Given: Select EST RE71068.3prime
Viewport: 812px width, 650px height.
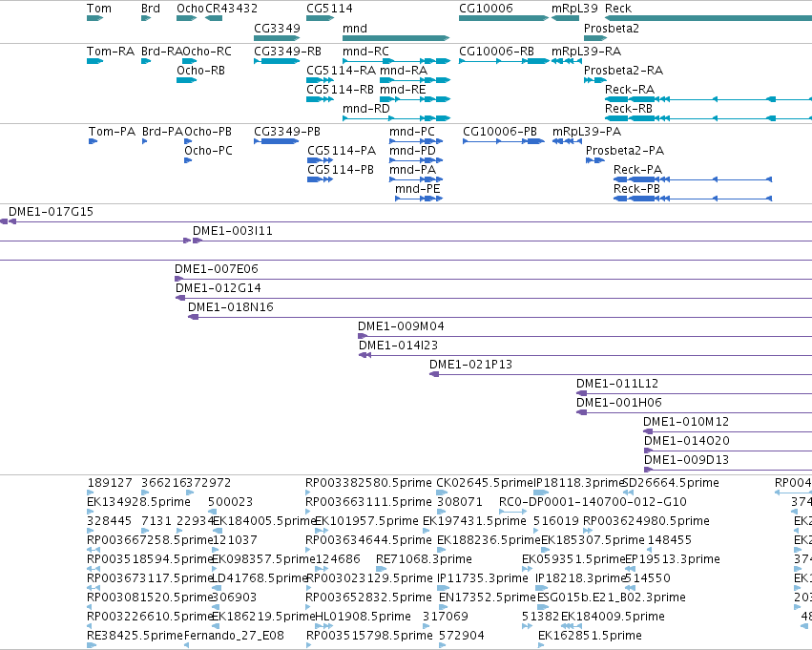Looking at the screenshot, I should click(x=381, y=569).
